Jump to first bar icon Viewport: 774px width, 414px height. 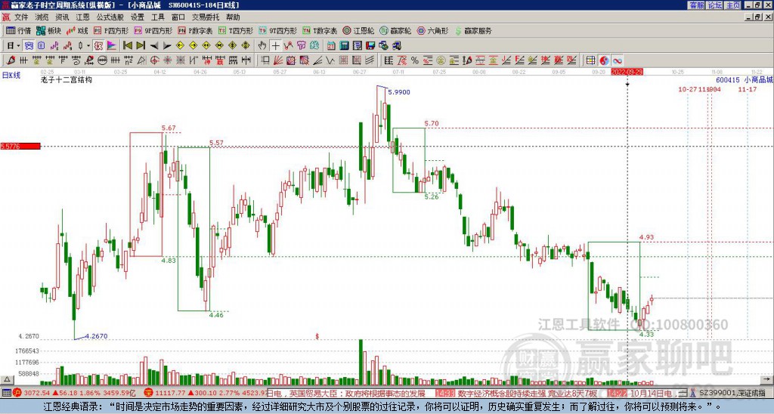128,46
